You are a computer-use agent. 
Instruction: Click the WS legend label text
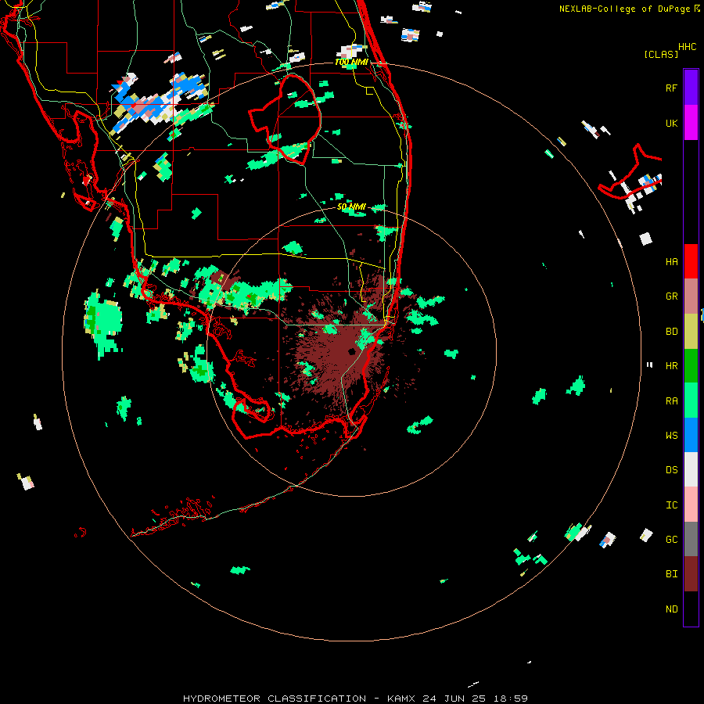671,436
